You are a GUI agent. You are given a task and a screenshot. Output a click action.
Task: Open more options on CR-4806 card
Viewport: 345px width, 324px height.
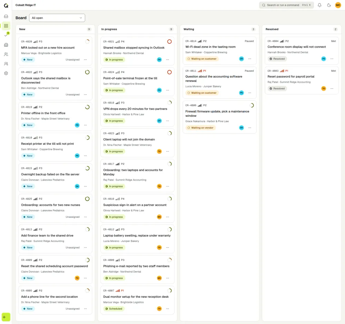[x=249, y=128]
